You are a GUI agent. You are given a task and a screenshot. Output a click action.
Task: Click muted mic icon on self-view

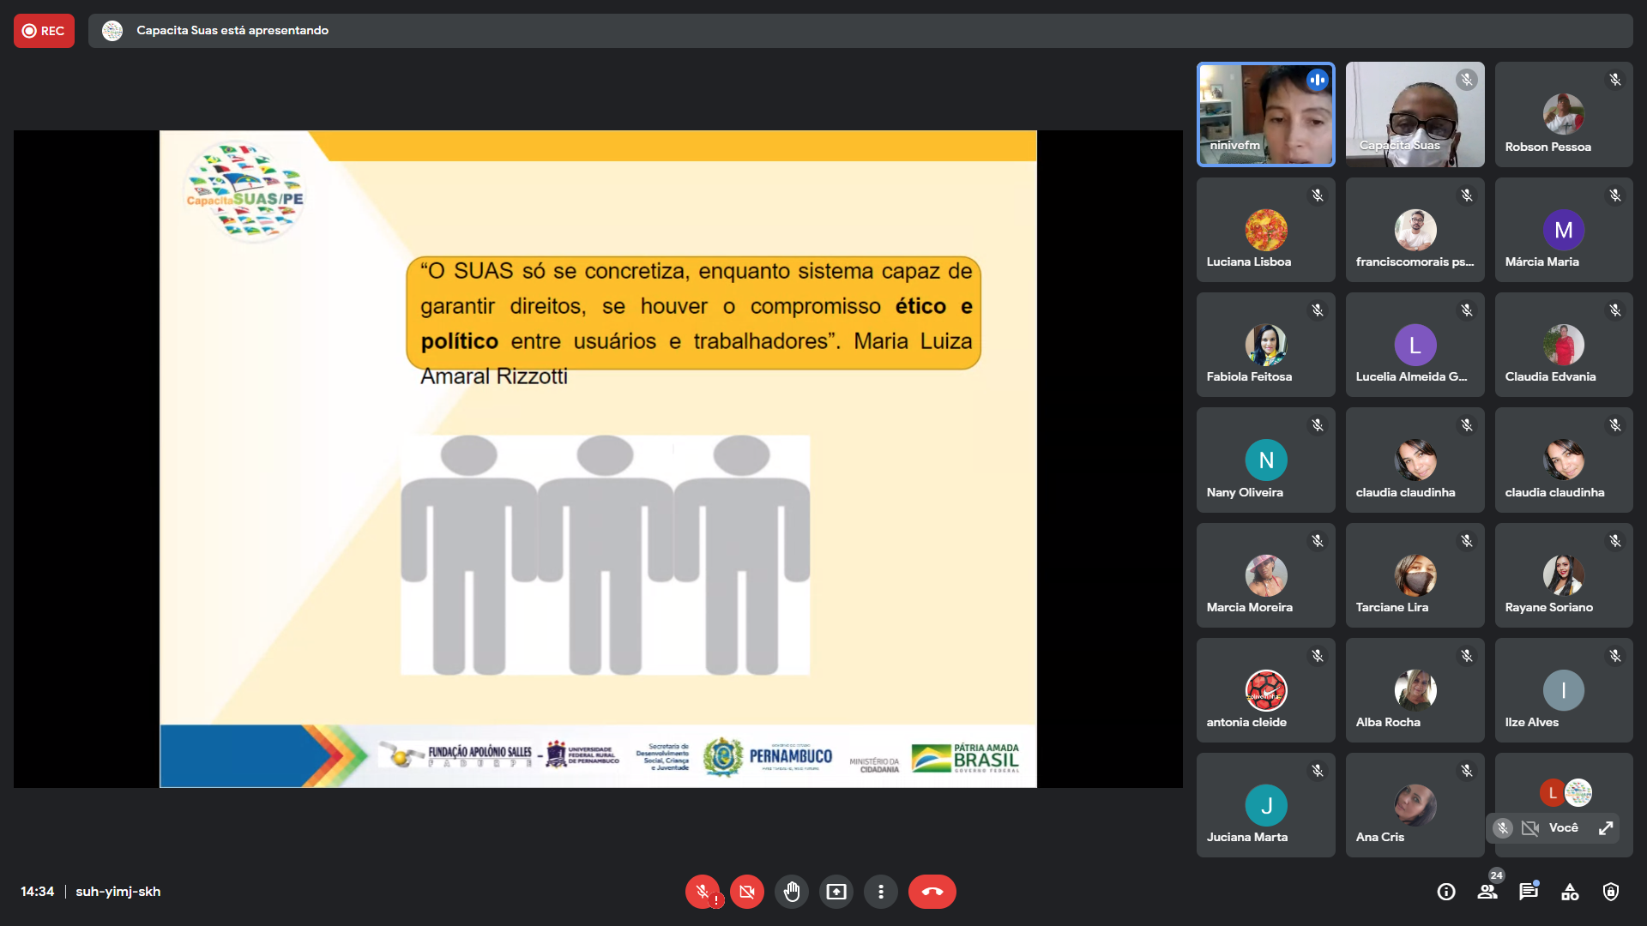click(1502, 827)
